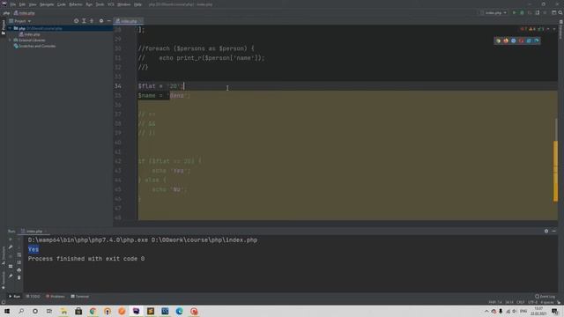Click 'Process finished with exit code 0' text

(86, 258)
